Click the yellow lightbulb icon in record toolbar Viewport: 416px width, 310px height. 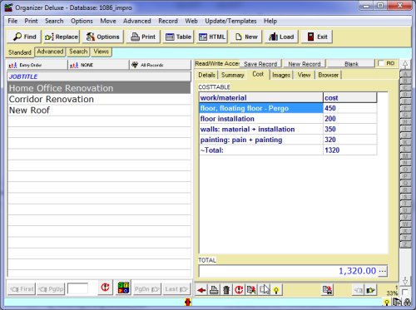click(276, 290)
